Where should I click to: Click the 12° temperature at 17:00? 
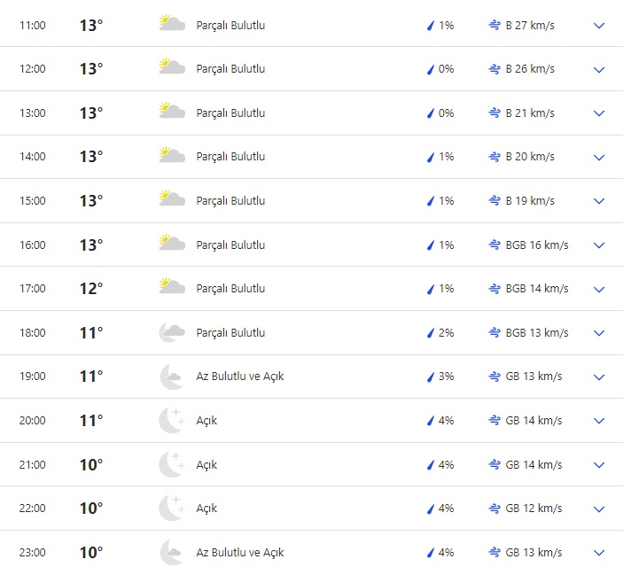click(91, 289)
